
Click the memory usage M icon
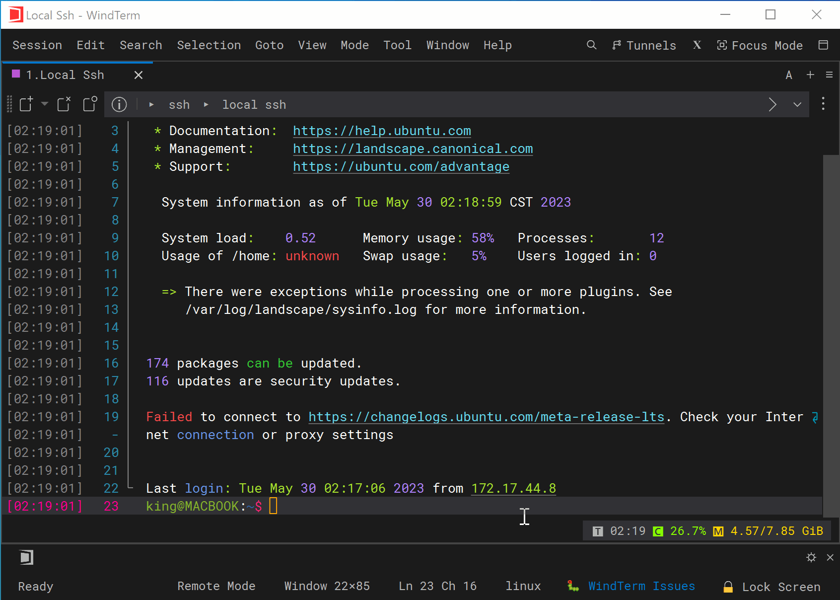tap(718, 531)
